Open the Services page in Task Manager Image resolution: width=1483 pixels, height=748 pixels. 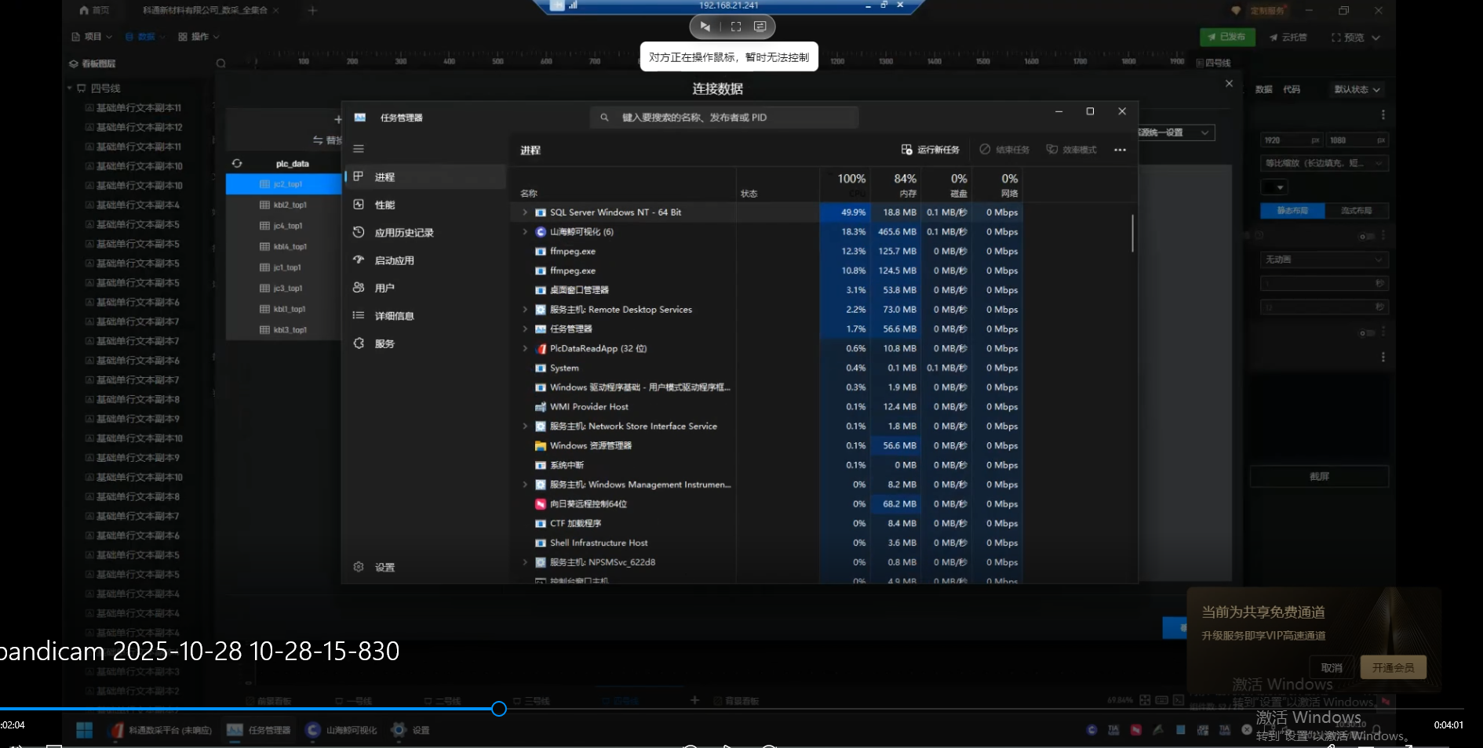click(384, 343)
